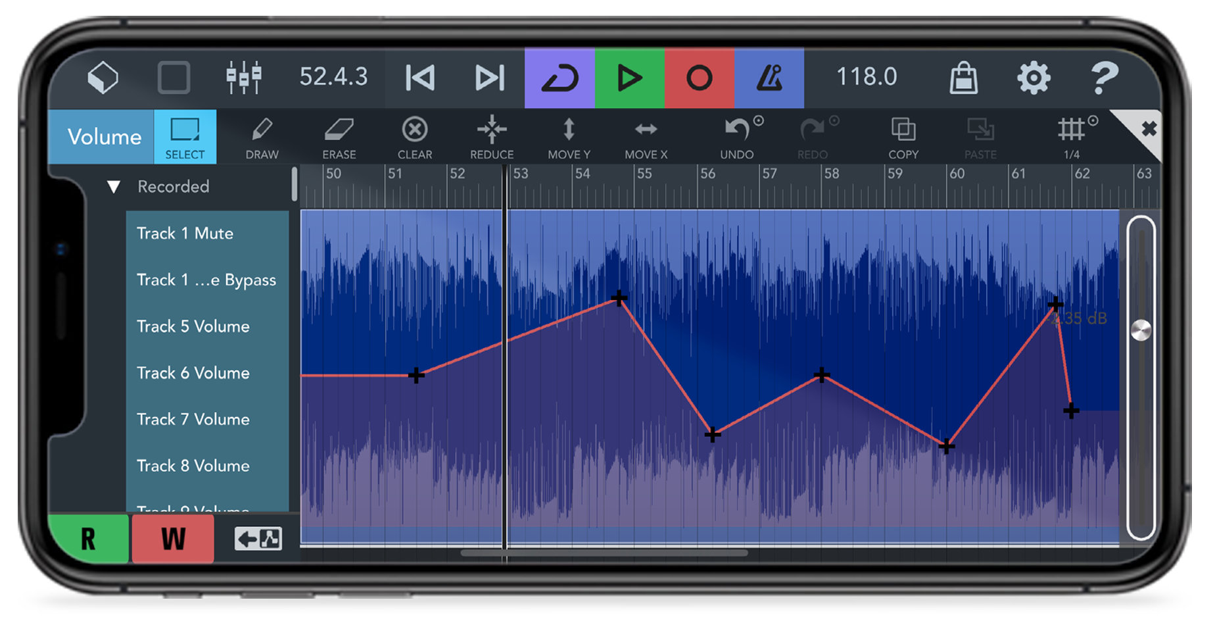Image resolution: width=1213 pixels, height=621 pixels.
Task: Choose the Move Y tool
Action: [x=569, y=138]
